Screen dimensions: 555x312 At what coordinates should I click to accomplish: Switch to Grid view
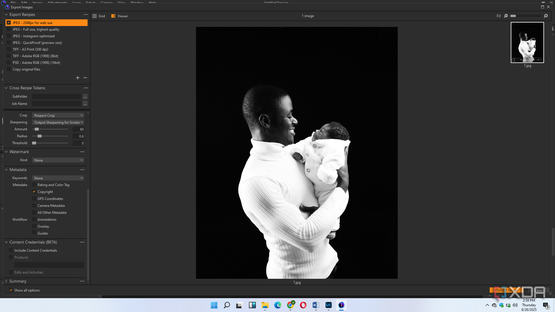click(x=99, y=16)
